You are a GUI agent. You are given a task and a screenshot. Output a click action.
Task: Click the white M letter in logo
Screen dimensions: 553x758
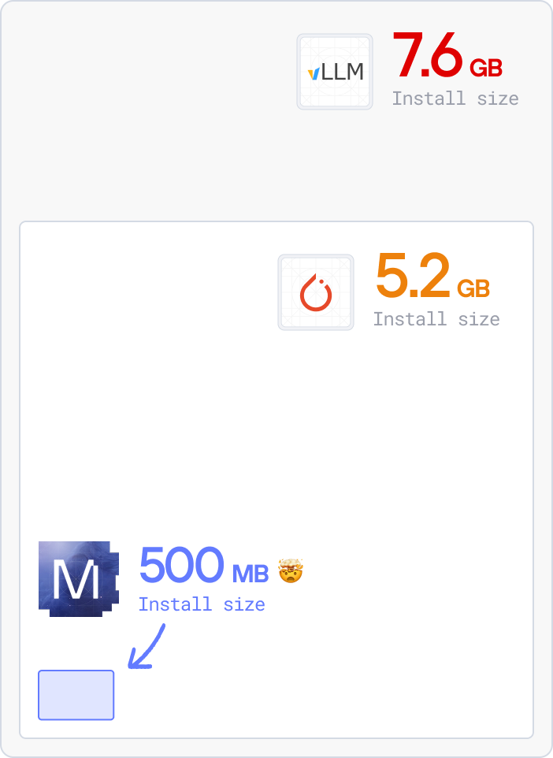click(76, 580)
